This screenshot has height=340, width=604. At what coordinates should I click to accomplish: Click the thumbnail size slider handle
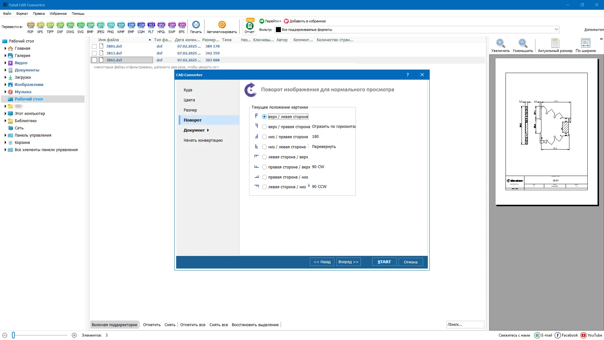pyautogui.click(x=13, y=335)
